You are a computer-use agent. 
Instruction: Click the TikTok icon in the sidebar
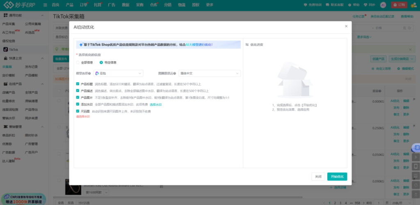(x=5, y=50)
